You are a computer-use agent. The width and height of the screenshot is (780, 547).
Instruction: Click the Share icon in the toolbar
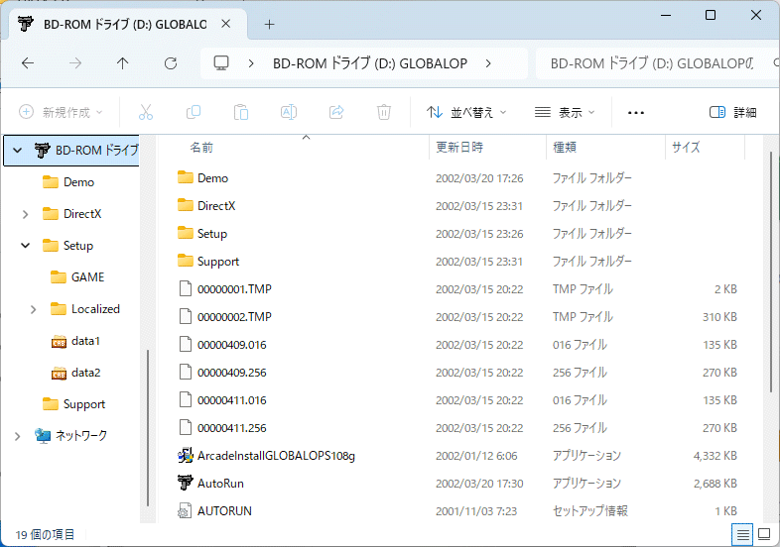tap(336, 112)
